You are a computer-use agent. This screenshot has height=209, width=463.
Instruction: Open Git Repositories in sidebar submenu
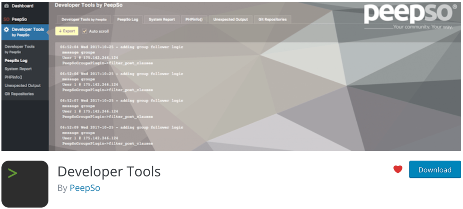pos(19,94)
